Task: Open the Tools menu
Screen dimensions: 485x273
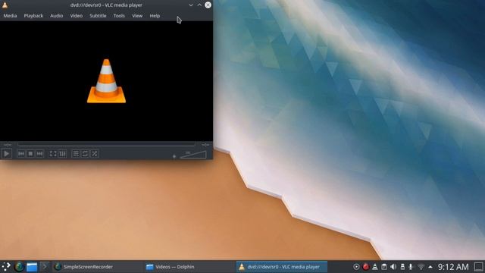Action: (x=119, y=16)
